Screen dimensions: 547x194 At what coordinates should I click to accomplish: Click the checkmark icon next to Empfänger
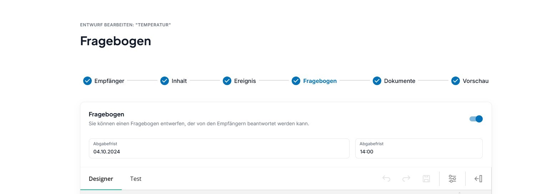click(87, 81)
